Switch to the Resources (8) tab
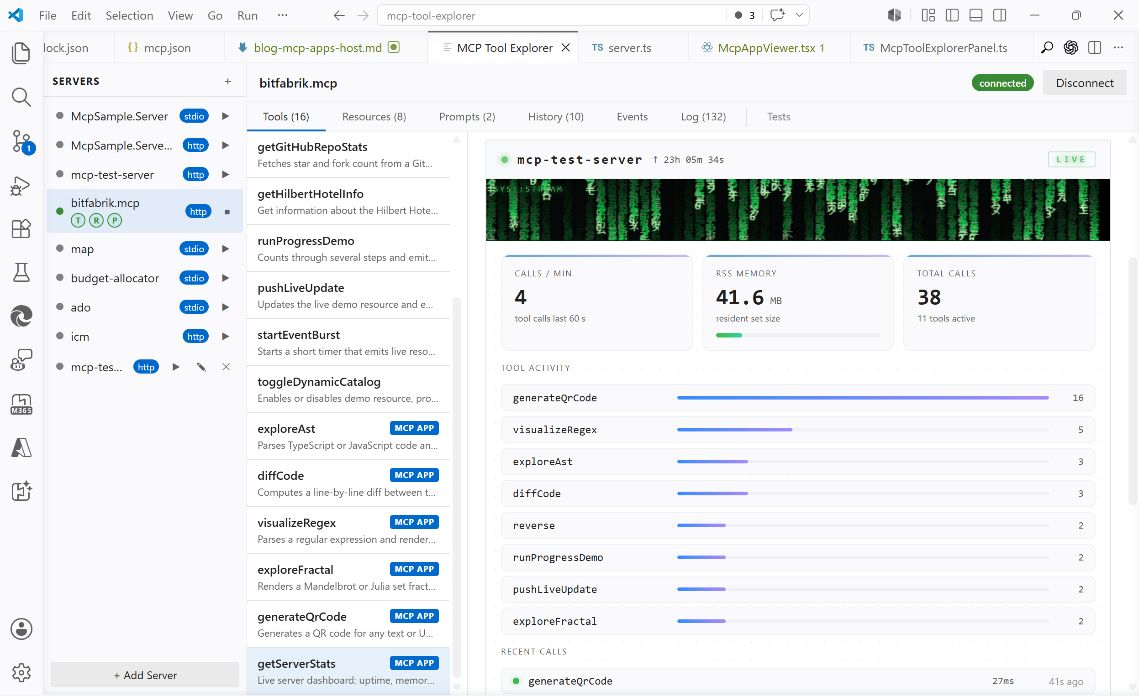The image size is (1139, 696). pos(374,117)
